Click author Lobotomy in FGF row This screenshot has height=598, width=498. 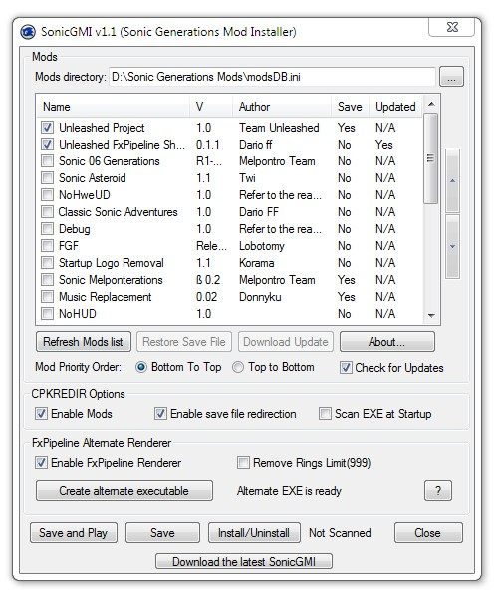click(262, 246)
